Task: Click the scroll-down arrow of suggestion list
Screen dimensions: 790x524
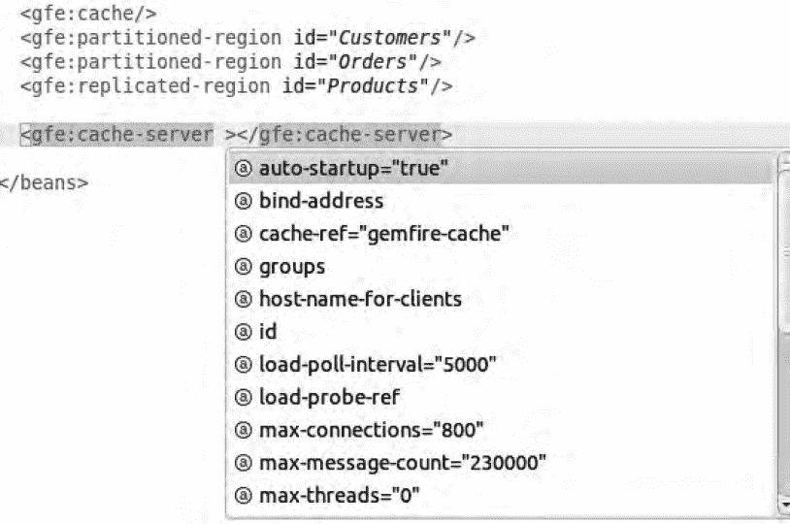Action: 784,505
